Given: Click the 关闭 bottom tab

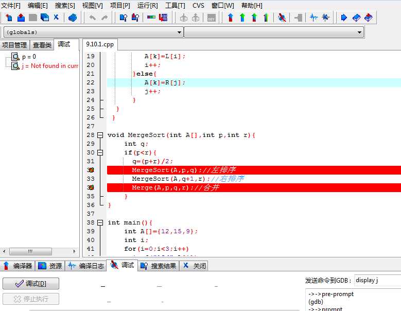Looking at the screenshot, I should [x=194, y=266].
